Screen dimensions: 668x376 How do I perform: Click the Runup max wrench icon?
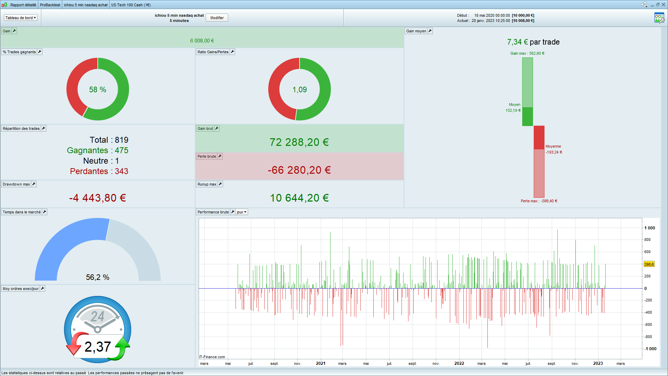[x=220, y=184]
